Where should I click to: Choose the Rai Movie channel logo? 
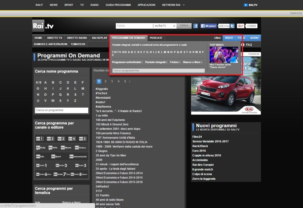[x=66, y=147]
